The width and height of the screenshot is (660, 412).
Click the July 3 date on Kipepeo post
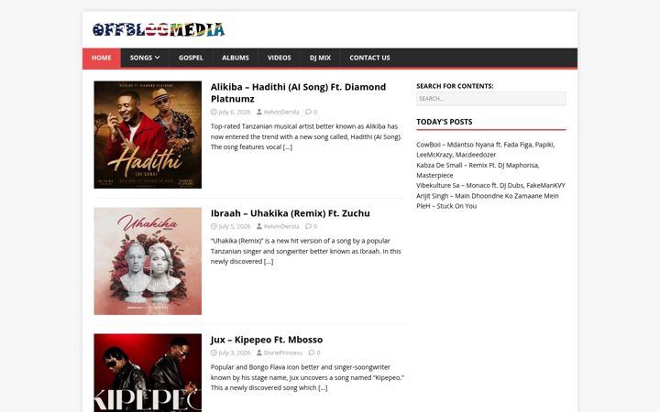[x=235, y=352]
